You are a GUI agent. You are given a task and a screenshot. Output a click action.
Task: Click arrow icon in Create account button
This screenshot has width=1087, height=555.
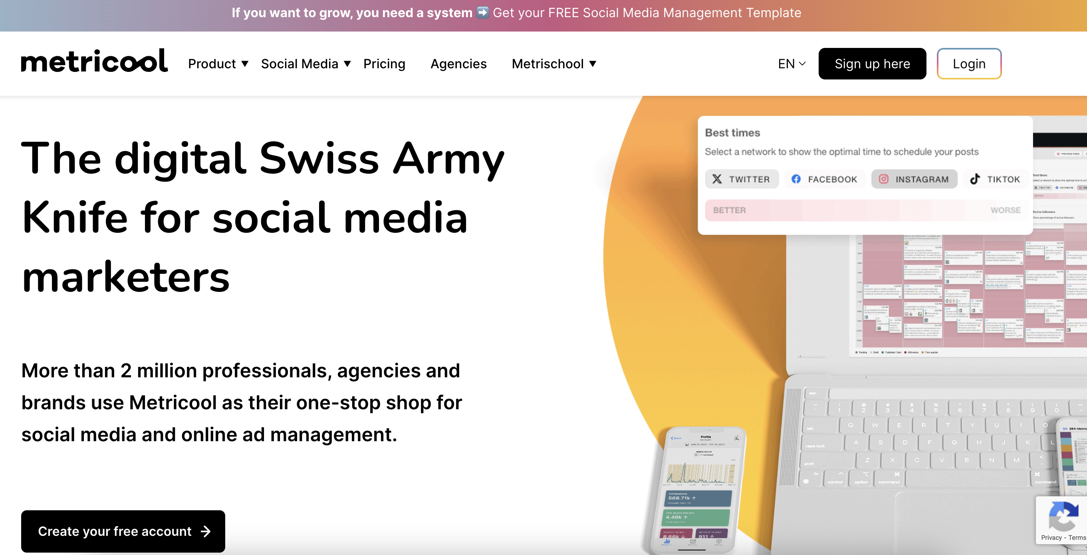click(x=206, y=531)
